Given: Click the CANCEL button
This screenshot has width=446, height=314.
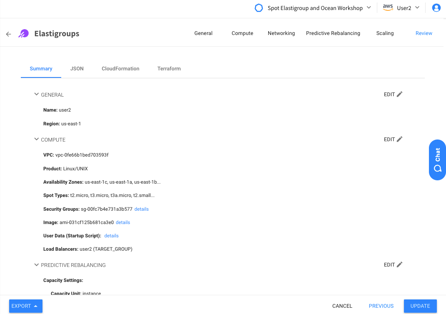Looking at the screenshot, I should coord(342,306).
